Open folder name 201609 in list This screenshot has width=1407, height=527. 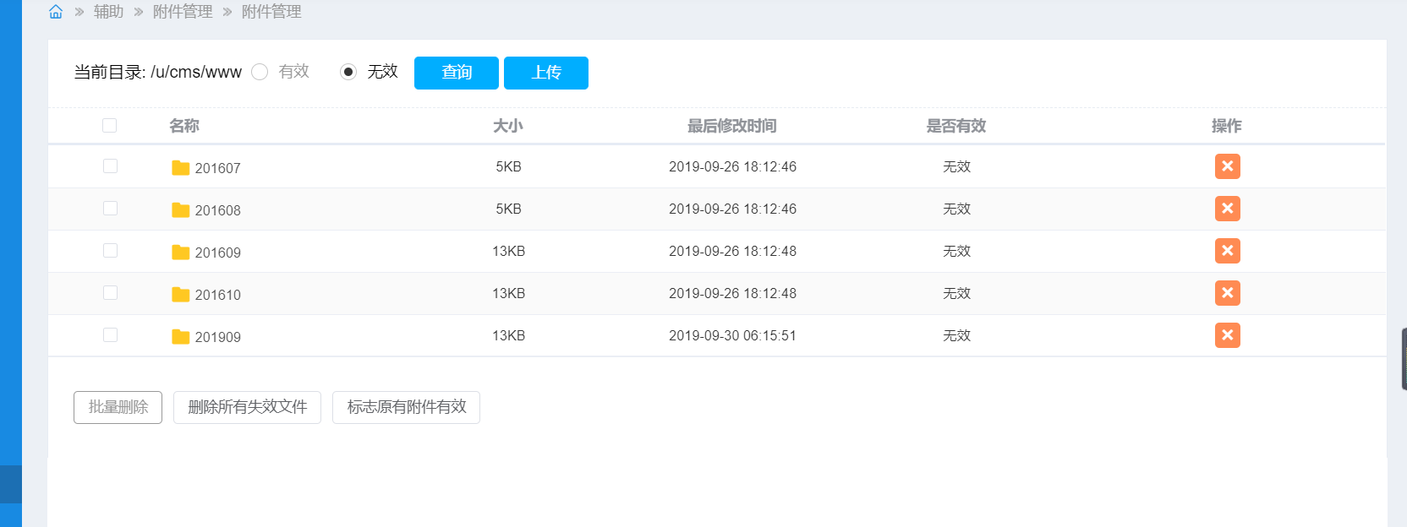217,253
